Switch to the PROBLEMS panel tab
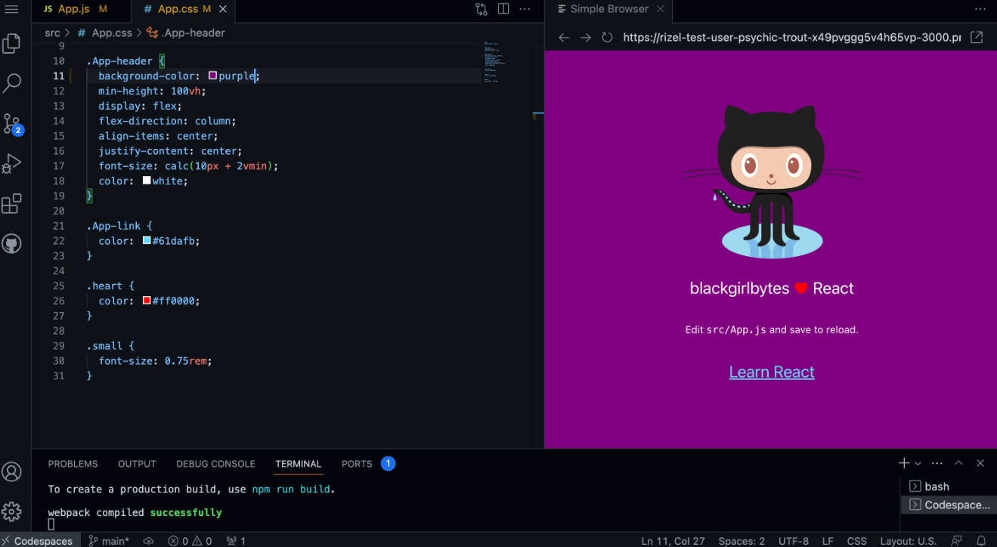This screenshot has height=547, width=997. click(73, 464)
